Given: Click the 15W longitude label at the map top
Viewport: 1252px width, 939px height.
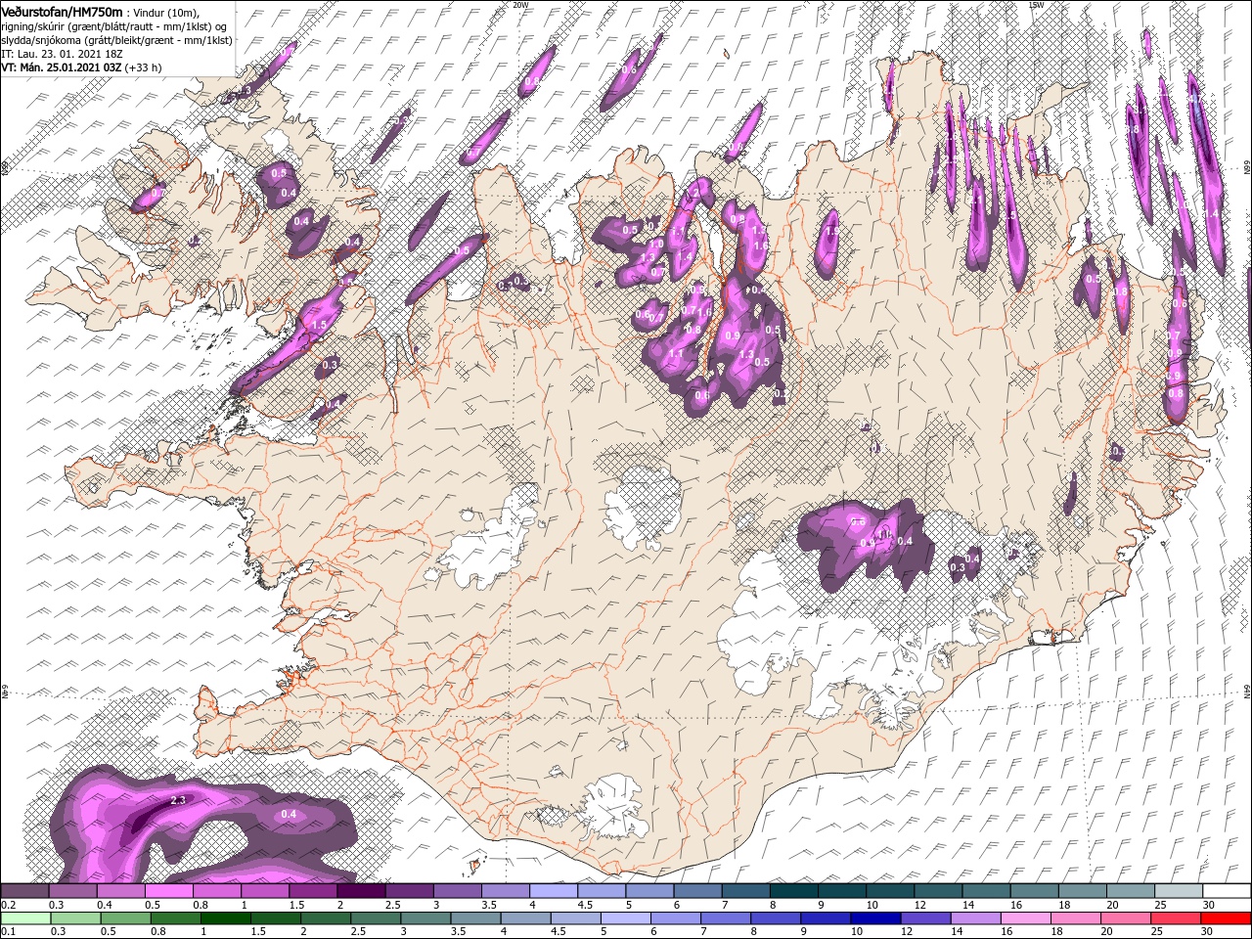Looking at the screenshot, I should point(1036,4).
